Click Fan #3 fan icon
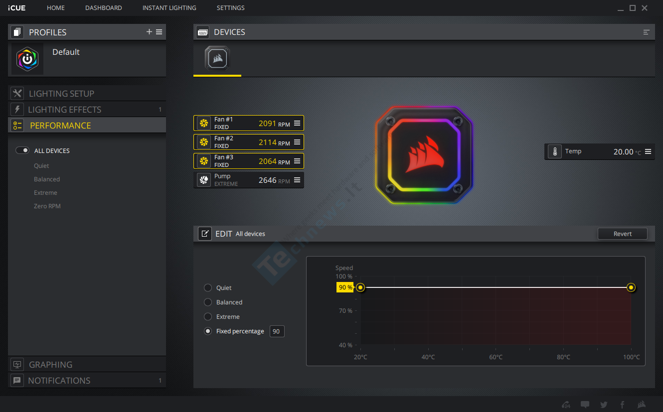Screen dimensions: 663x412 point(203,161)
